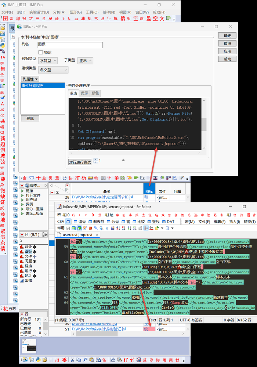This screenshot has height=367, width=257.
Task: Open the 行 panel red triangle menu
Action: [x=22, y=314]
